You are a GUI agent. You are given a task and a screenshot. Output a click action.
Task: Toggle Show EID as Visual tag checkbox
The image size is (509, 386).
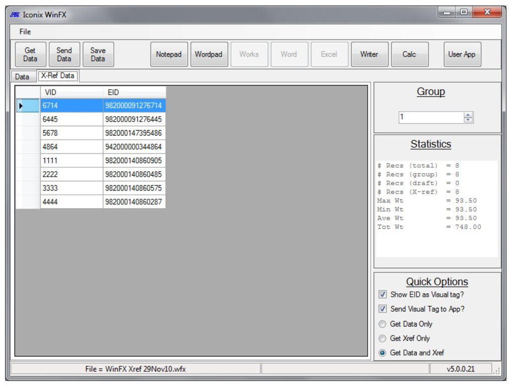pos(383,294)
